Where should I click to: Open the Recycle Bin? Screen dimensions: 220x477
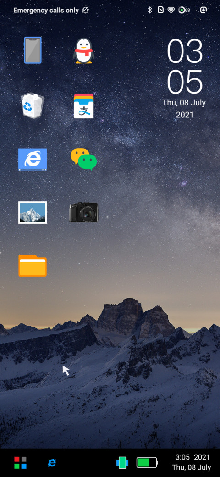pyautogui.click(x=32, y=105)
